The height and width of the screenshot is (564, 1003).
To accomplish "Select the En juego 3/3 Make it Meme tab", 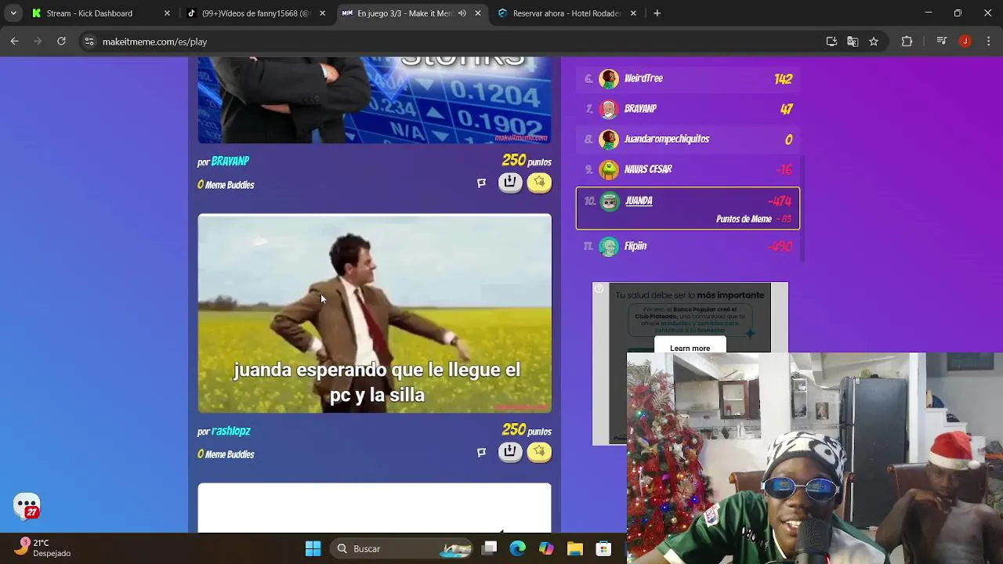I will (x=412, y=13).
